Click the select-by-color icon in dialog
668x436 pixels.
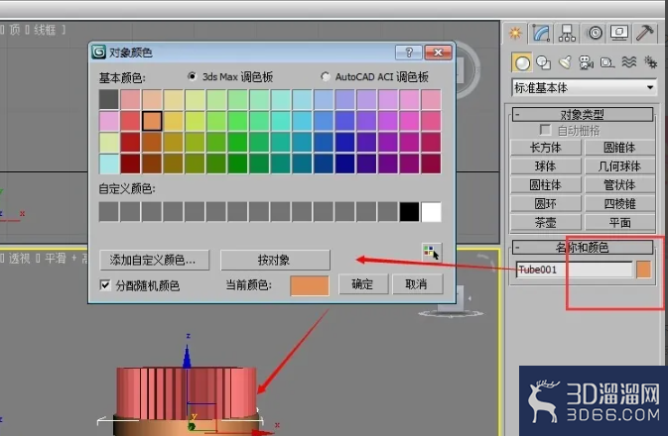(x=432, y=253)
